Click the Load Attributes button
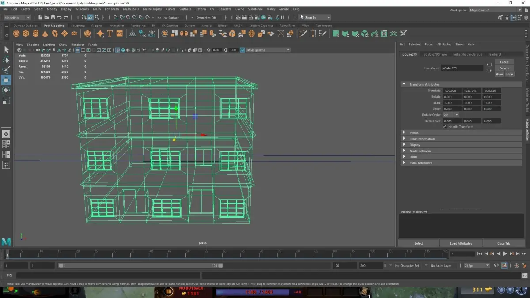The height and width of the screenshot is (298, 530). 461,243
